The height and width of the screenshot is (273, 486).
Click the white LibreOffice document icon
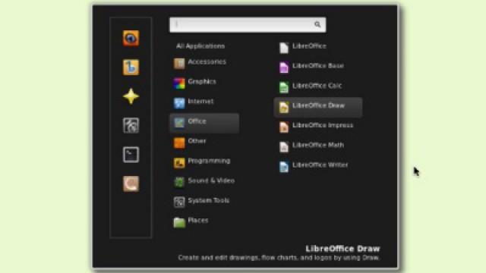coord(283,48)
